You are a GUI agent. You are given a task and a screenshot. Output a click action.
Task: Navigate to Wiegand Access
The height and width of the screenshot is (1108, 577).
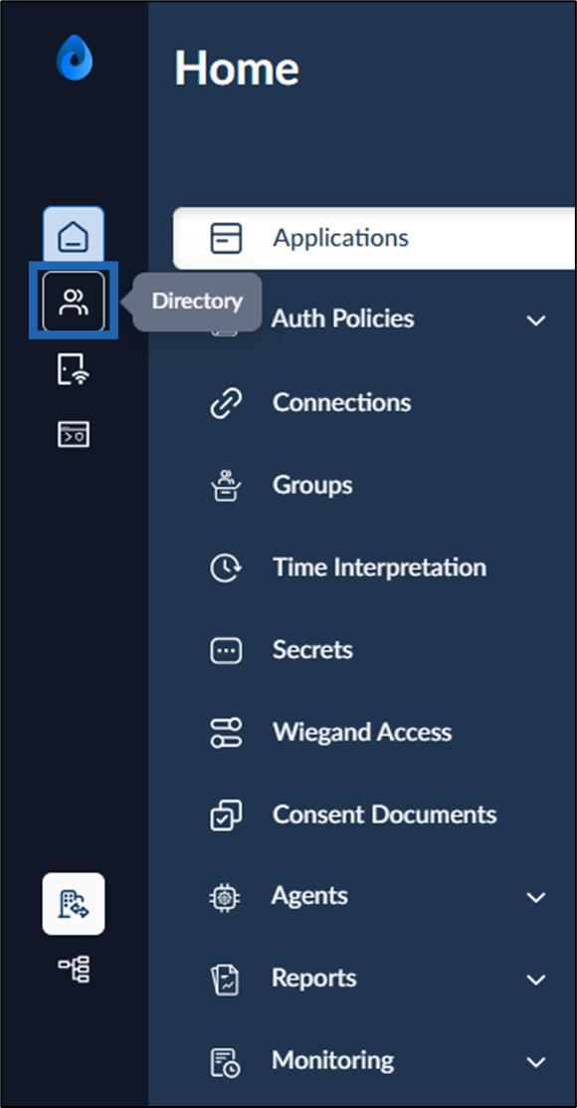point(361,733)
